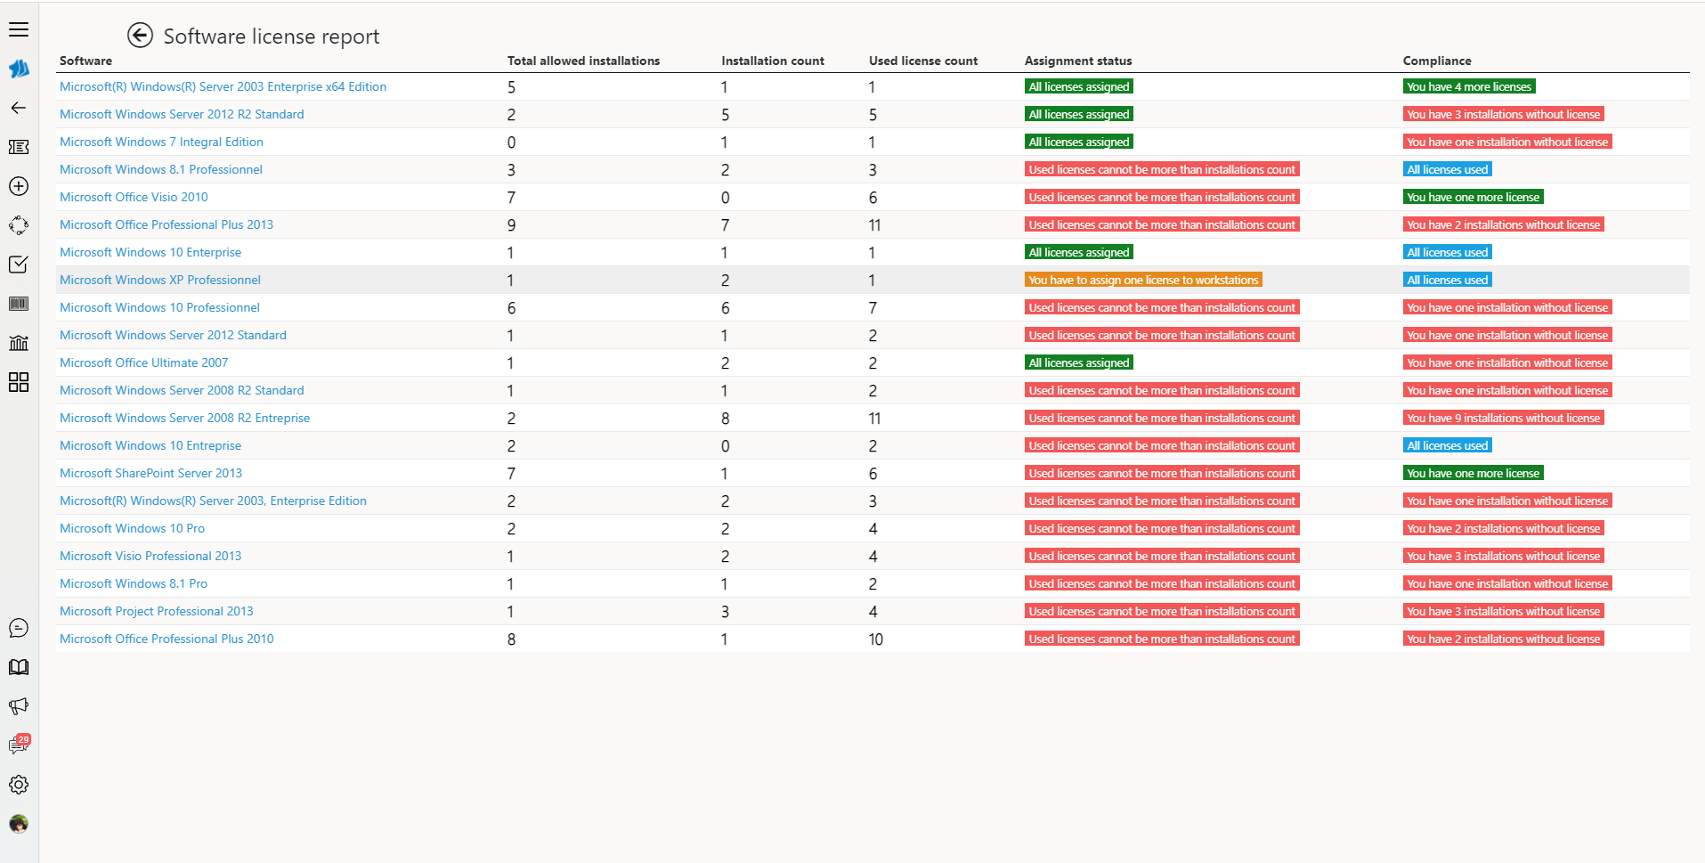Image resolution: width=1705 pixels, height=863 pixels.
Task: Open Microsoft Office Professional Plus 2010 link
Action: click(166, 639)
